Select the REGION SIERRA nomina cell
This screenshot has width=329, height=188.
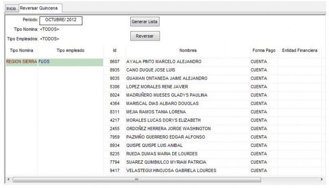22,62
